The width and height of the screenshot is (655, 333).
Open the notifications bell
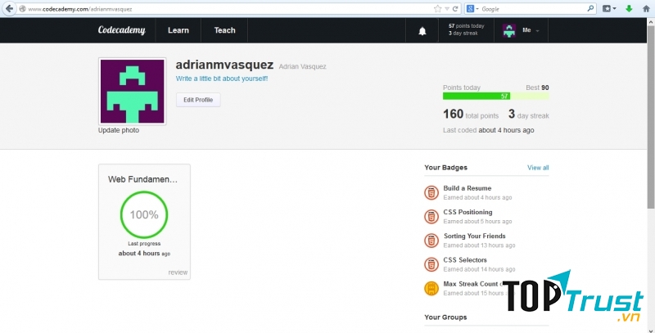(x=422, y=31)
